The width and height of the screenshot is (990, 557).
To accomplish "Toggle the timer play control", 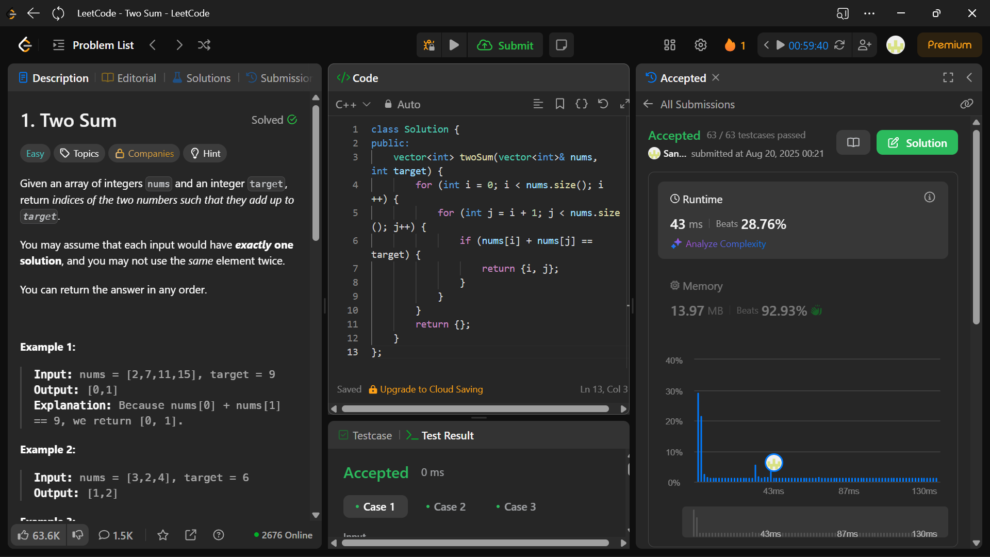I will tap(781, 45).
